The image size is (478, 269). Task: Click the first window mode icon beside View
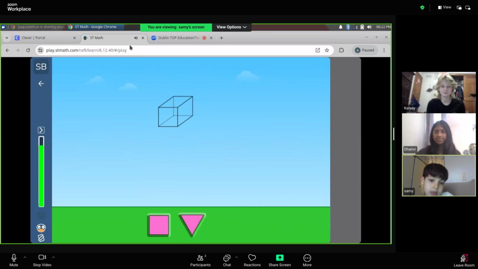(x=459, y=7)
